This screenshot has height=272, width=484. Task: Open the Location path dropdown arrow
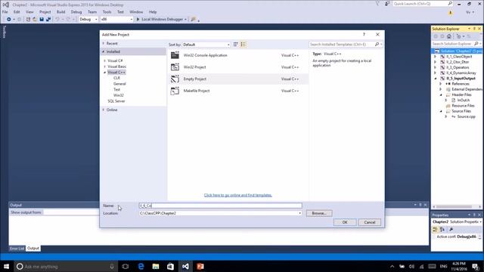299,213
